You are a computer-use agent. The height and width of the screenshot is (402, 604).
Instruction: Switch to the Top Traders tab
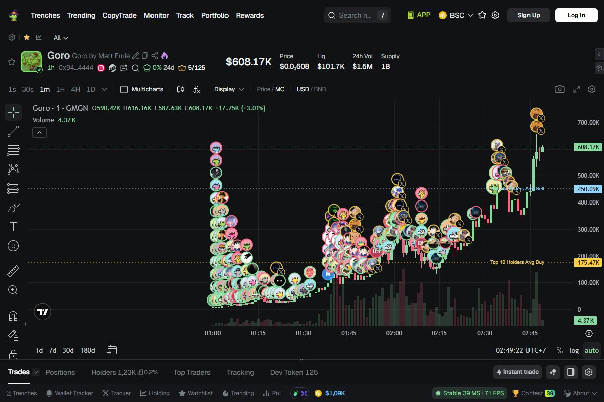point(192,372)
